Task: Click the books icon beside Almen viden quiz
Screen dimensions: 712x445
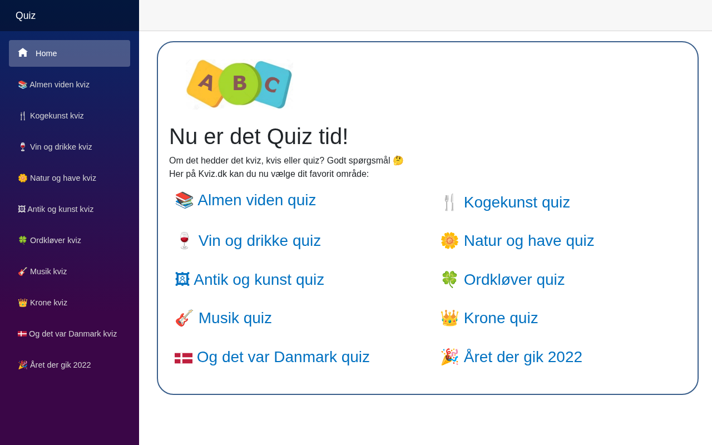Action: tap(184, 200)
